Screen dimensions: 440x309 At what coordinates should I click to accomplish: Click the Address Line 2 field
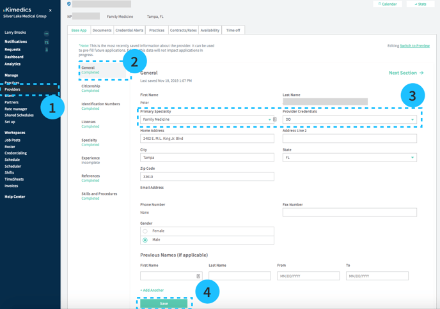[x=350, y=139]
